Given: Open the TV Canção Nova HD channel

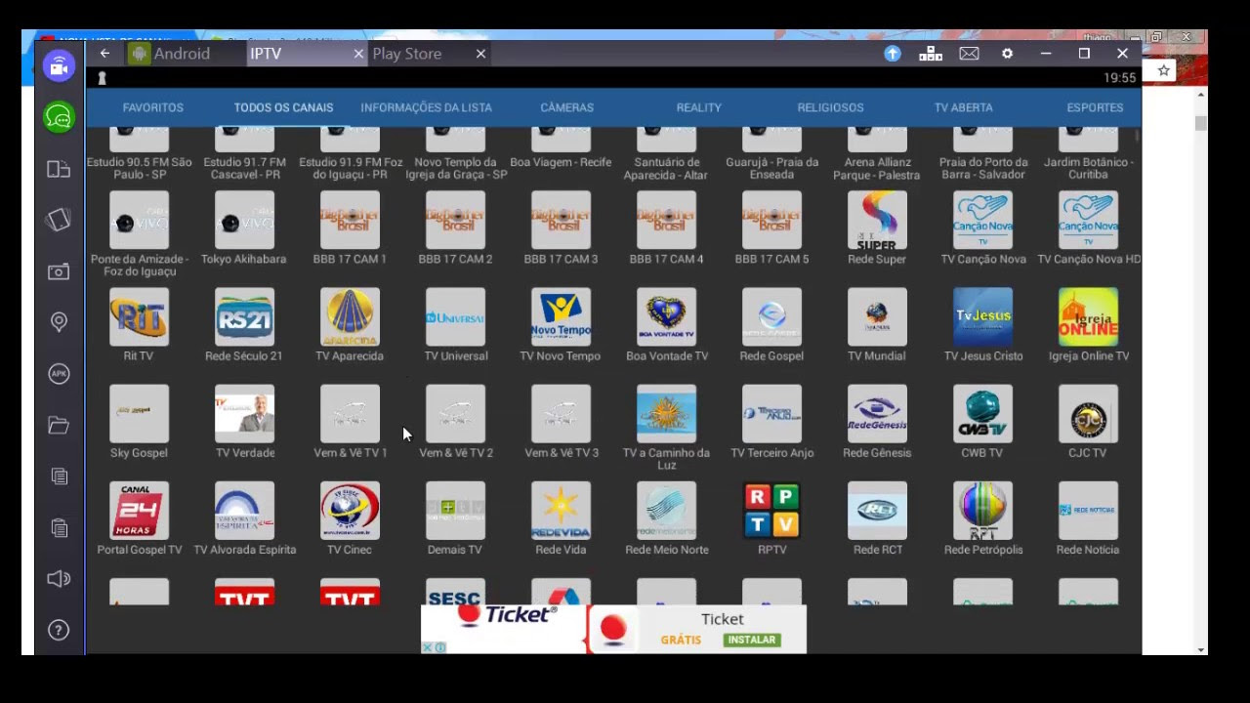Looking at the screenshot, I should click(x=1088, y=221).
